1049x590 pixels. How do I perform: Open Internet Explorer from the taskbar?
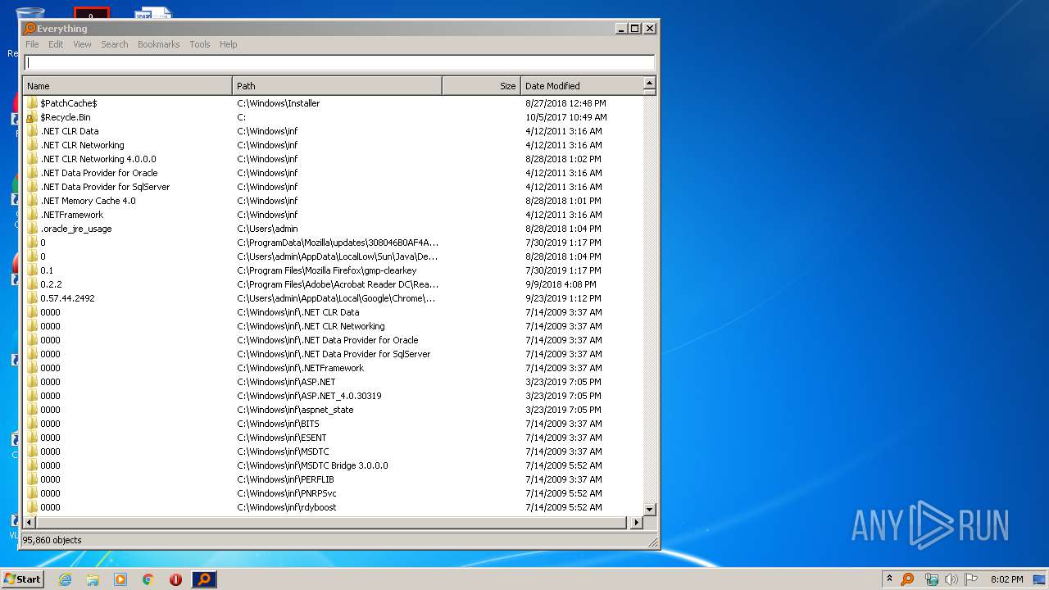(x=65, y=579)
